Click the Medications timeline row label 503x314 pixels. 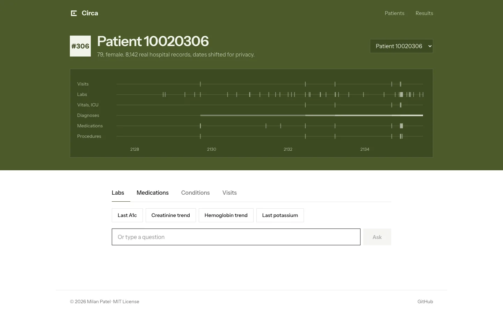tap(90, 126)
